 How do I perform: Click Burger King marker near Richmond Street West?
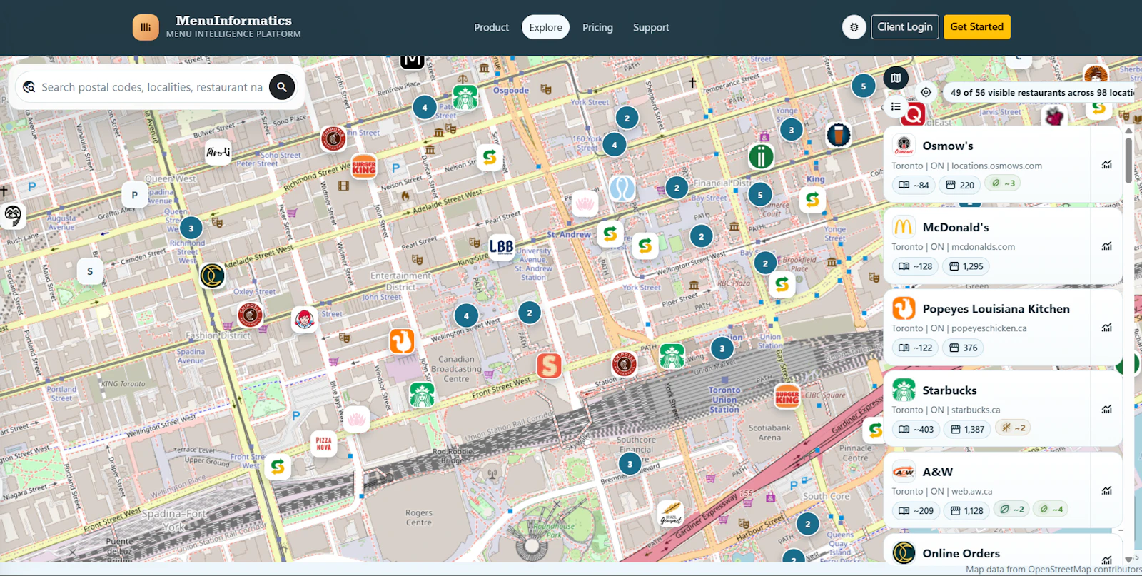pyautogui.click(x=364, y=167)
